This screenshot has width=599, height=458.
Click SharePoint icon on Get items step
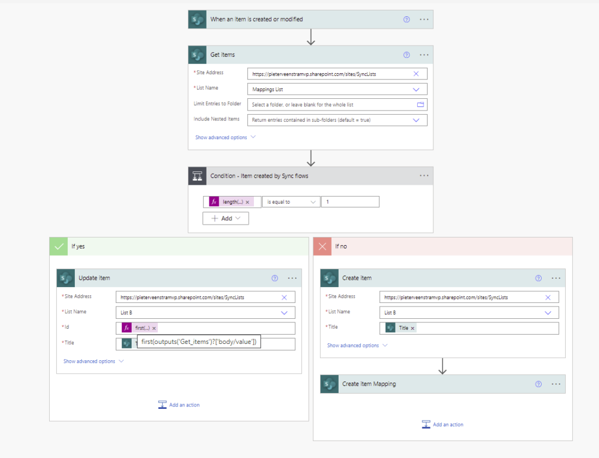click(x=197, y=55)
